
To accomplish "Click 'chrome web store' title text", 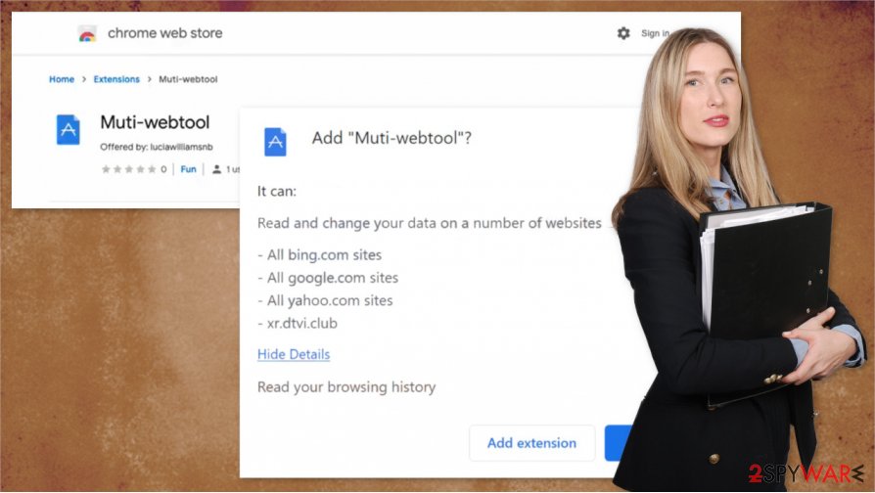I will point(165,33).
